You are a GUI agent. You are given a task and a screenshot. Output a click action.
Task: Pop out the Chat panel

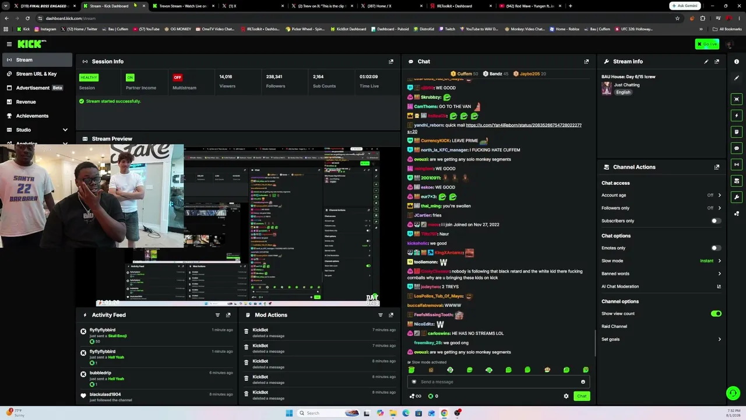click(x=586, y=61)
